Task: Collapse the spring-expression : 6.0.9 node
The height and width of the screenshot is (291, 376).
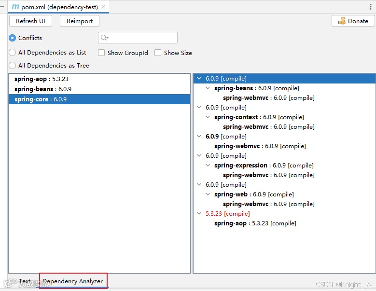Action: (208, 165)
